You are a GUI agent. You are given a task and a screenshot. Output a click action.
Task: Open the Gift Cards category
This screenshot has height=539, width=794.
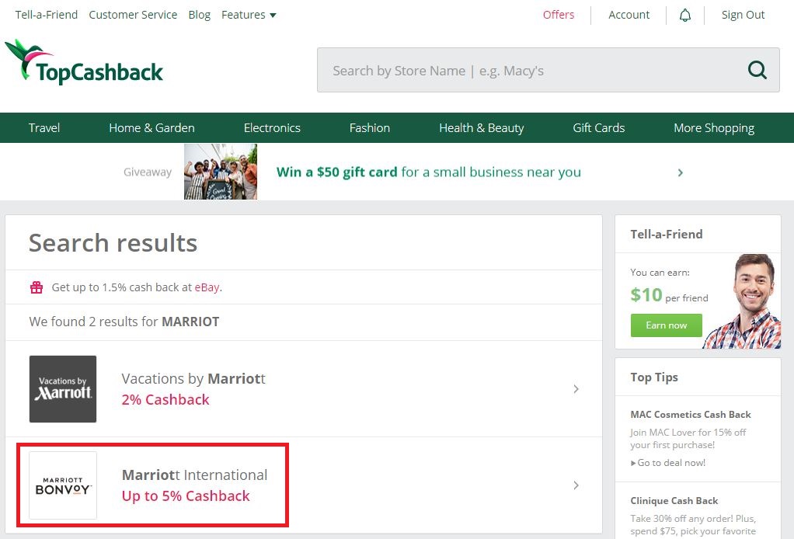(598, 128)
